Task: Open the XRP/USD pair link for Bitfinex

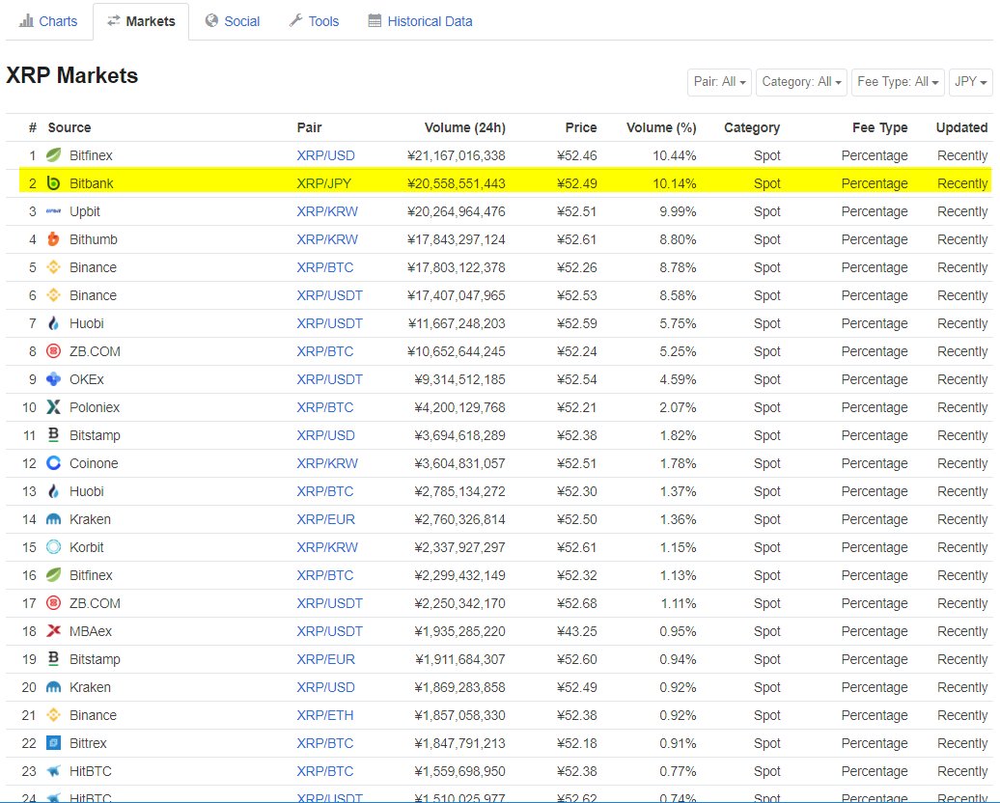Action: pos(326,155)
